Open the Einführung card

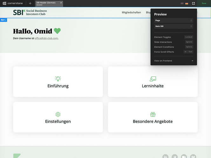[58, 82]
